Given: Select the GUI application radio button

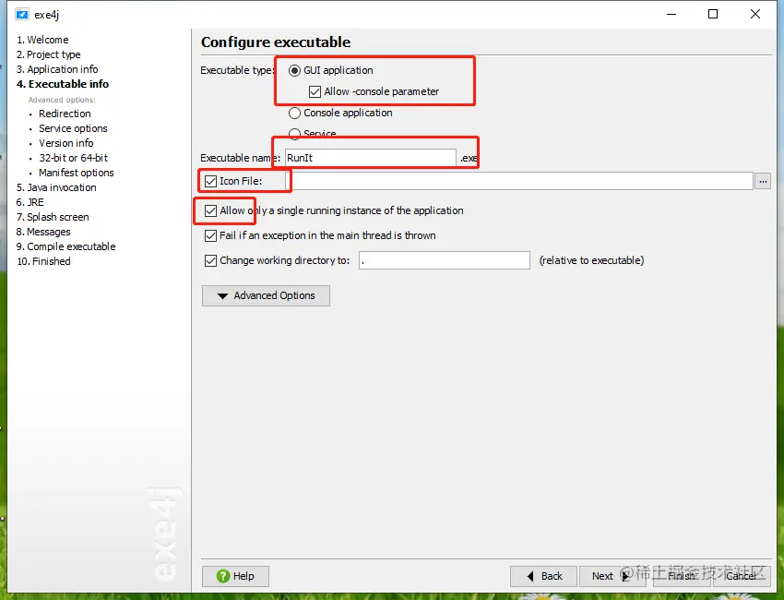Looking at the screenshot, I should tap(294, 70).
